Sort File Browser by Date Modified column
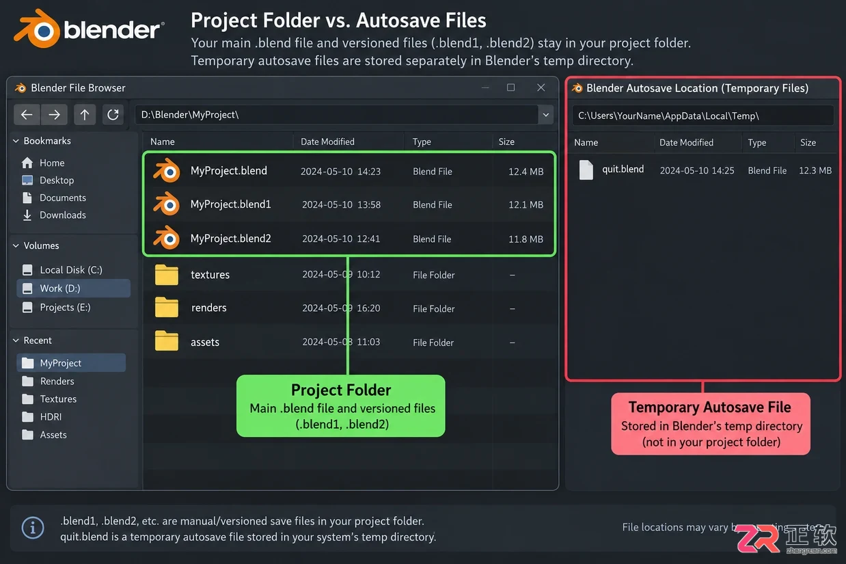The image size is (846, 564). [327, 142]
